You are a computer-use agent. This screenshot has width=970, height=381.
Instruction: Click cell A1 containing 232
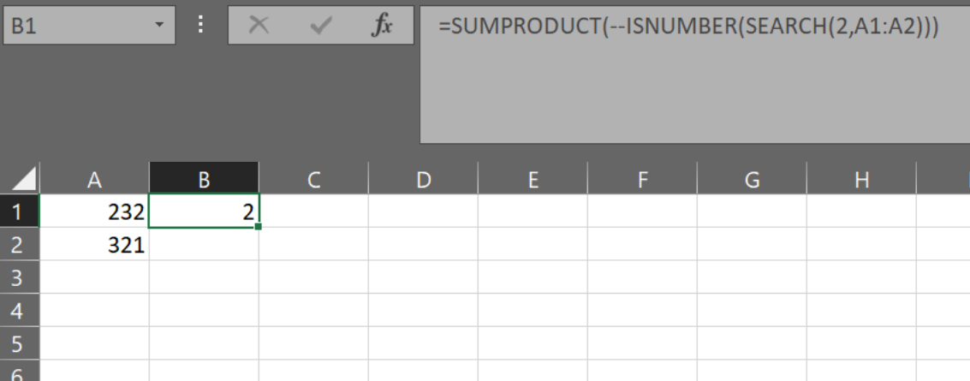(94, 211)
